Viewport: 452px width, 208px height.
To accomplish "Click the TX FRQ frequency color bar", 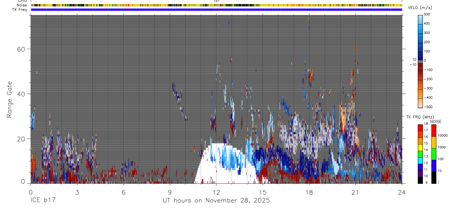I will click(420, 154).
